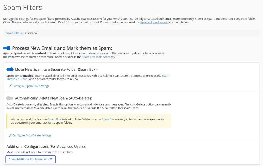Click pencil icon beside Configure Auto-Delete Settings
263x166 pixels.
(10, 135)
